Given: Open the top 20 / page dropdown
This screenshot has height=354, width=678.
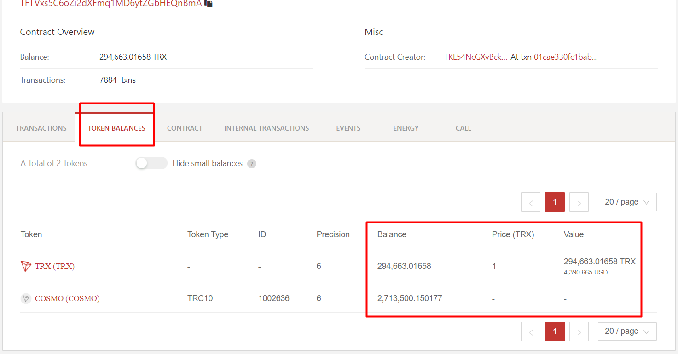Looking at the screenshot, I should pos(627,202).
